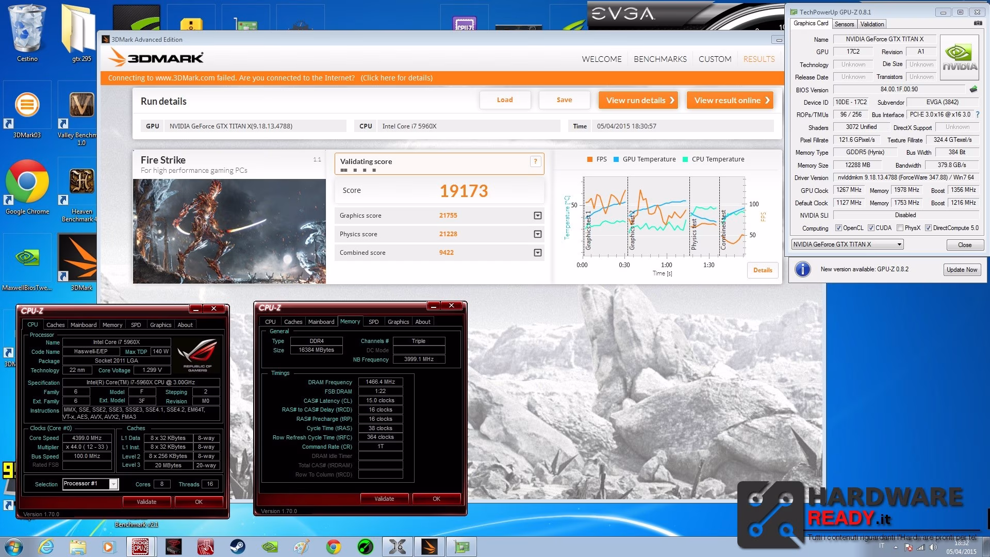Take a GPU-Z screenshot with camera icon

click(978, 23)
